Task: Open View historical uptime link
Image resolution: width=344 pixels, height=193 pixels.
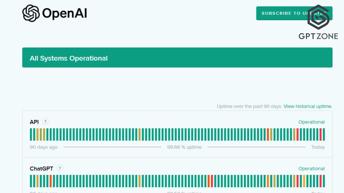Action: tap(308, 106)
